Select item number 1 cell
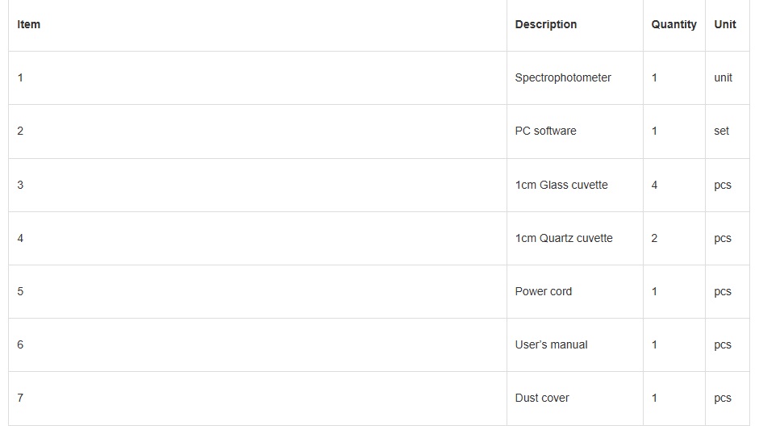The image size is (759, 434). click(20, 77)
